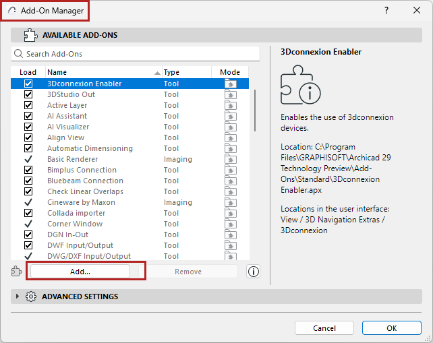Image resolution: width=433 pixels, height=343 pixels.
Task: Uncheck the Active Layer load checkbox
Action: pos(28,105)
